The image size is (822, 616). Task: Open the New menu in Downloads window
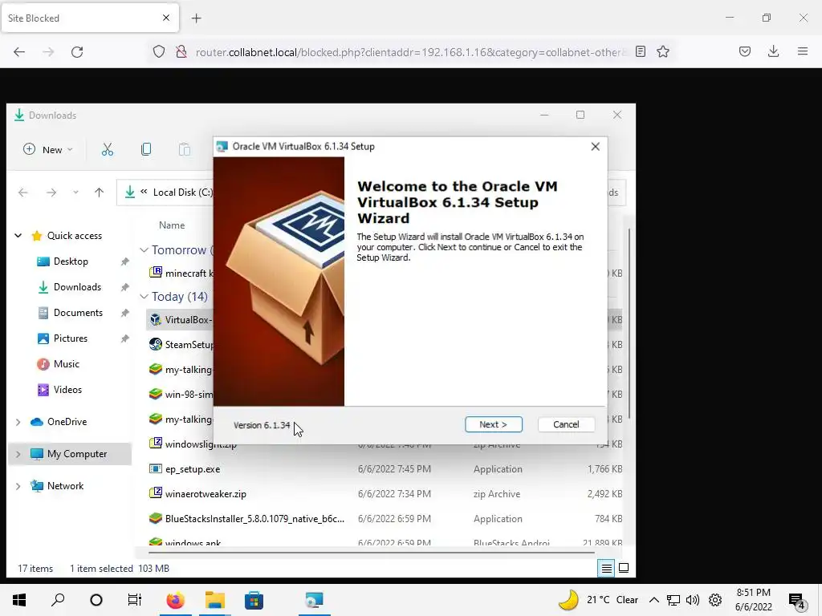(48, 150)
